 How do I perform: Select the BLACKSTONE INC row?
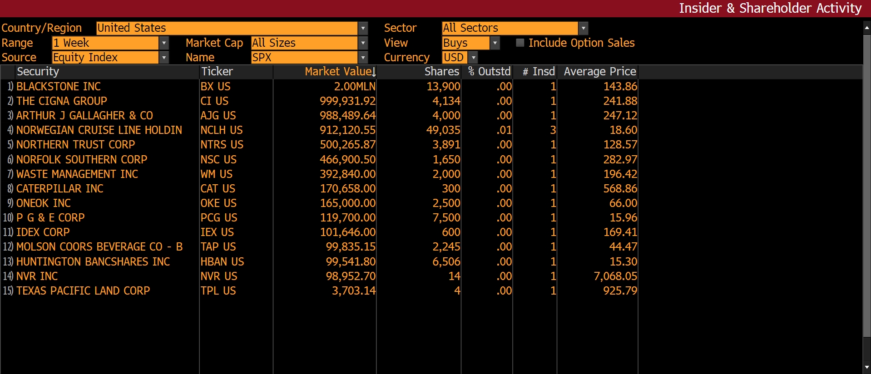59,87
